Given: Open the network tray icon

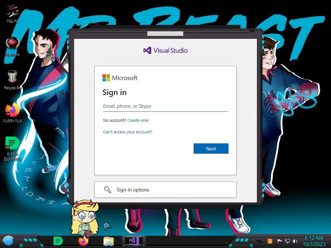Looking at the screenshot, I should click(287, 241).
